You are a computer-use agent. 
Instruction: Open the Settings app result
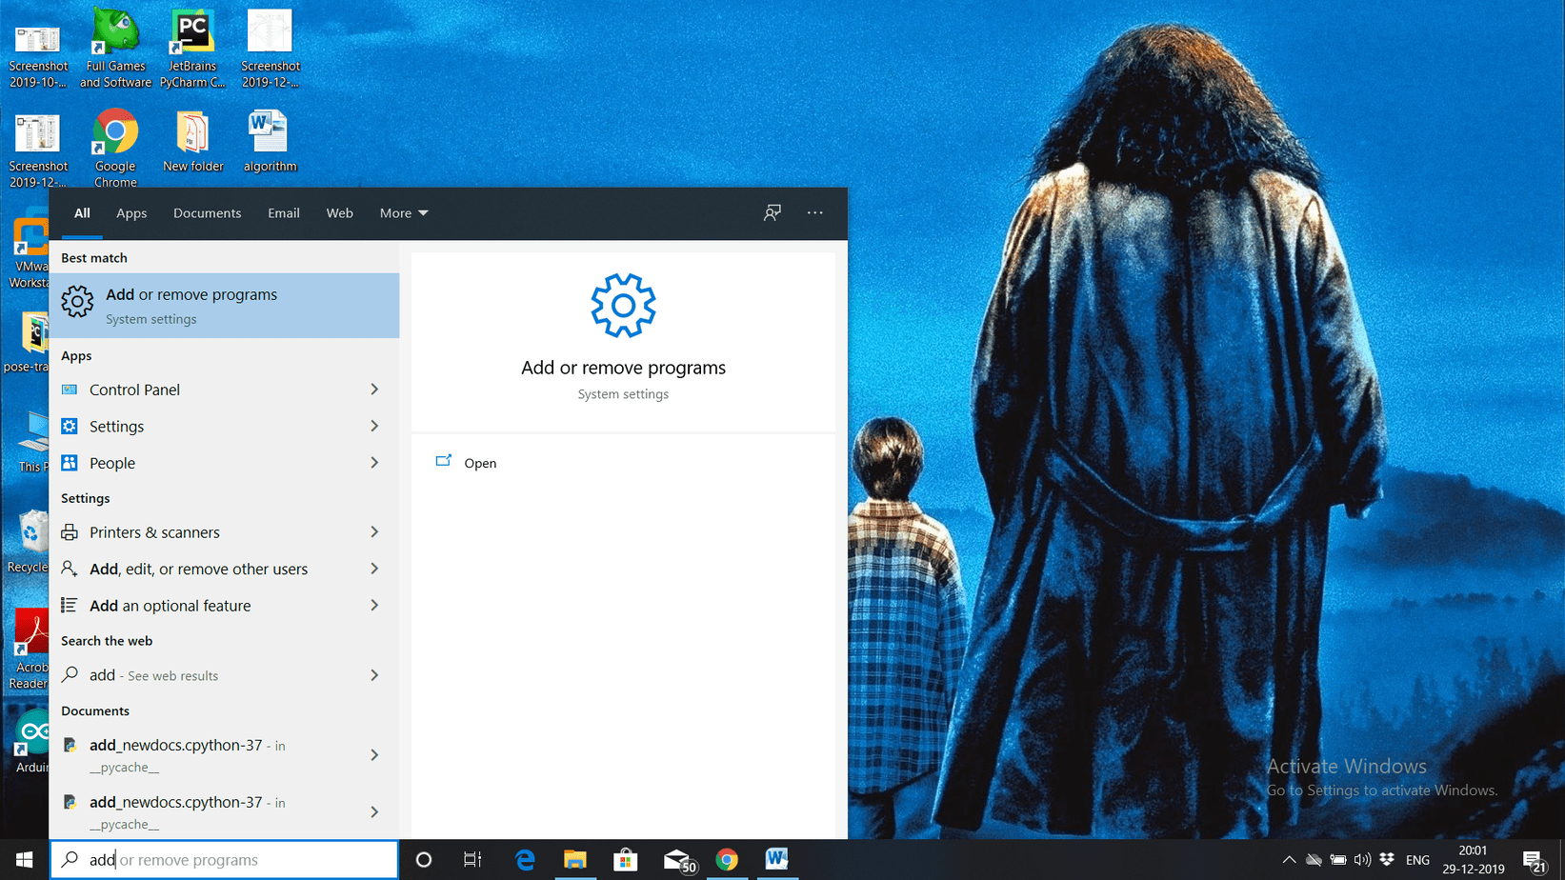[x=205, y=427]
